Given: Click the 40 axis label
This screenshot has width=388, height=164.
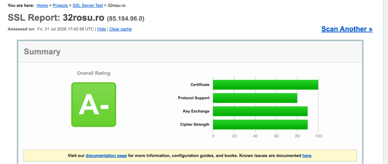Looking at the screenshot, I should [255, 136].
